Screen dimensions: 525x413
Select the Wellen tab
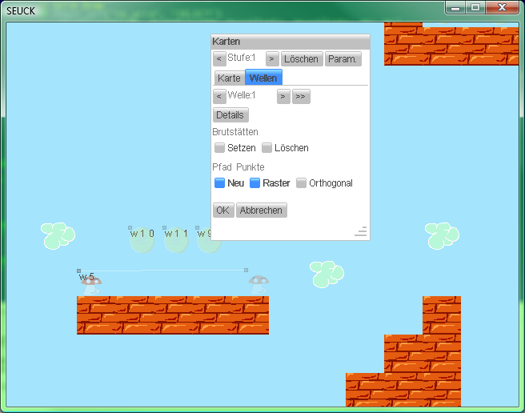pyautogui.click(x=263, y=78)
